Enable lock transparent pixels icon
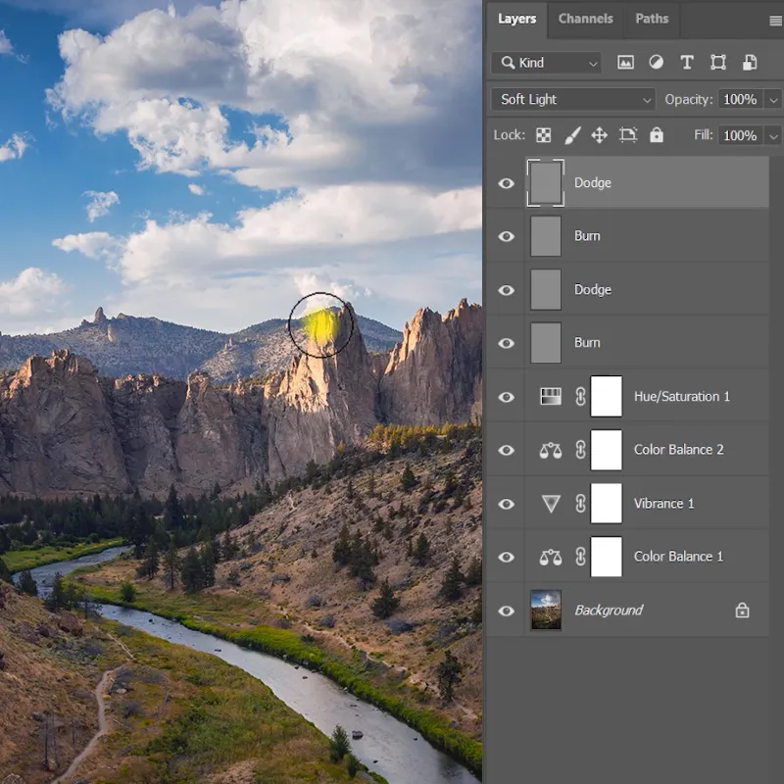784x784 pixels. 543,135
